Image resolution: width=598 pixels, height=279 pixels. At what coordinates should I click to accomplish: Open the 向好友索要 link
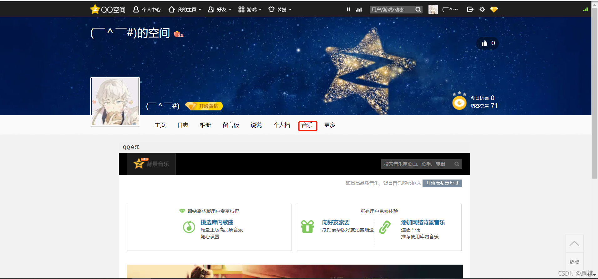coord(336,222)
